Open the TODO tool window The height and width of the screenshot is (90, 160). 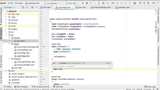[7, 87]
